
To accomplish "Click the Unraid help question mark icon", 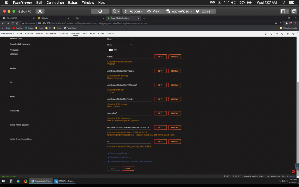I will point(293,34).
